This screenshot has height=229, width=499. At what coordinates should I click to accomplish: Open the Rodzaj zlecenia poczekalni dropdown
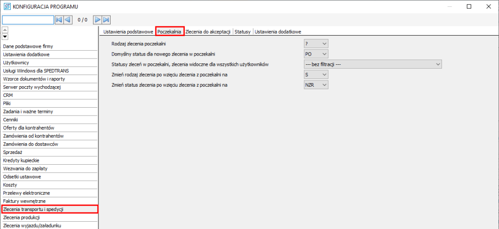click(316, 44)
